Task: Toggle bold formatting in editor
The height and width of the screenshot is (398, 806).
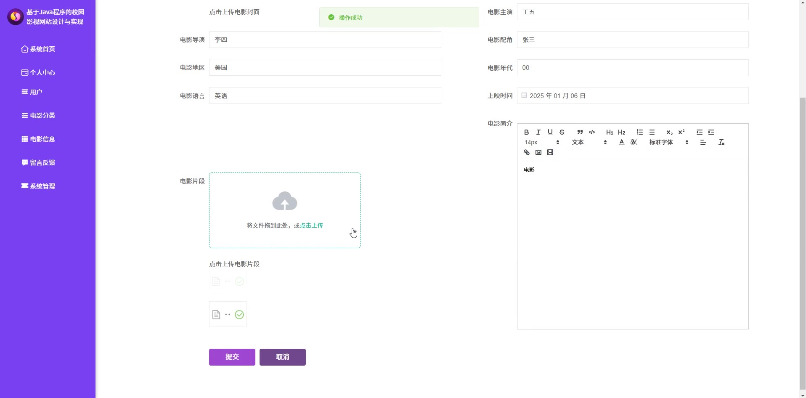Action: [526, 132]
